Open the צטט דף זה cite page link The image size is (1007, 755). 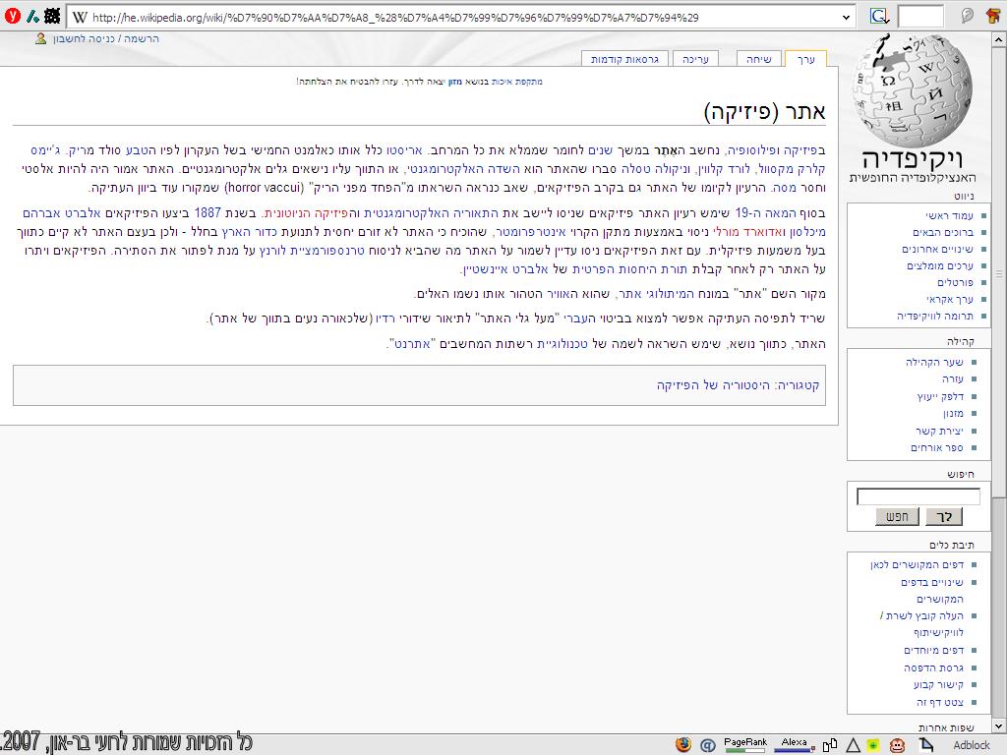[x=940, y=702]
